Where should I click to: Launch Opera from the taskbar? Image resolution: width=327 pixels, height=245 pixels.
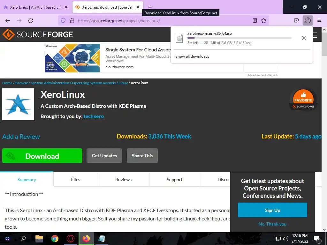pyautogui.click(x=71, y=239)
